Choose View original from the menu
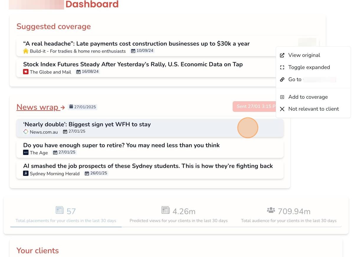The image size is (354, 257). pos(304,55)
